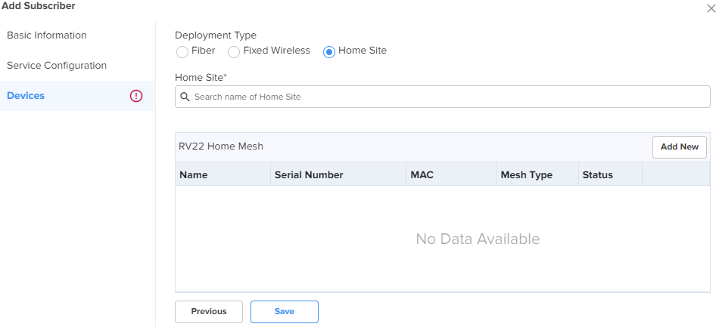The image size is (719, 327).
Task: Click the RV22 Home Mesh table title
Action: point(221,147)
